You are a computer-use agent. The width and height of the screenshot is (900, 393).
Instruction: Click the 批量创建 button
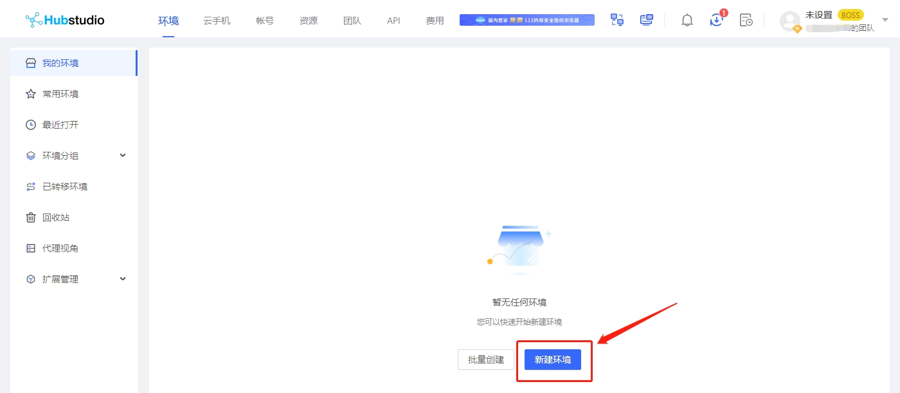click(486, 360)
